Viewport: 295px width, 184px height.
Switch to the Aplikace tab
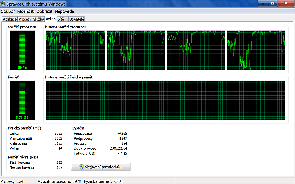[10, 19]
